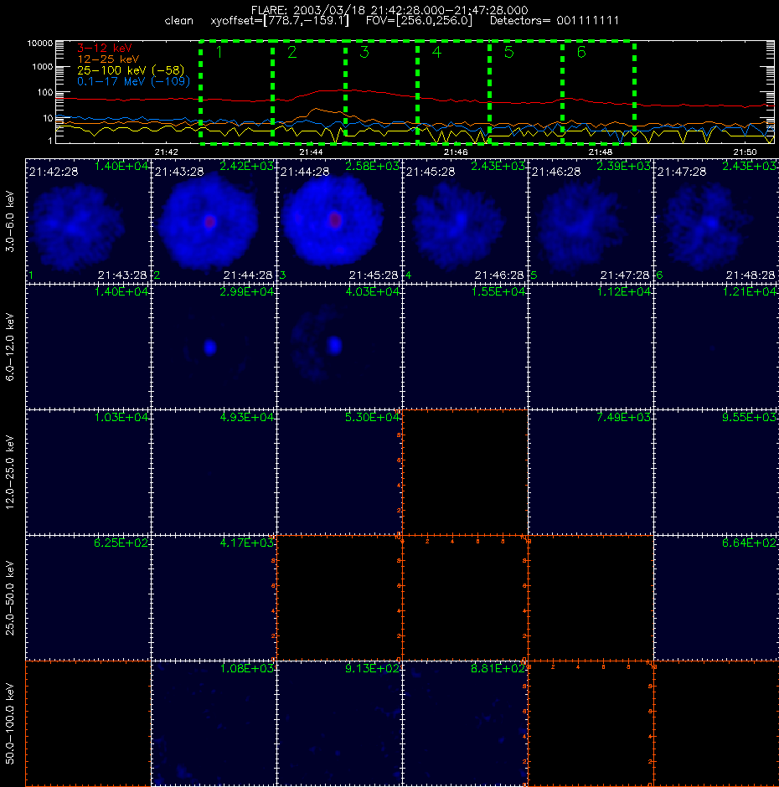Select the blue '0.1-17 MeV (-109)' legend entry
This screenshot has width=779, height=787.
pyautogui.click(x=133, y=81)
